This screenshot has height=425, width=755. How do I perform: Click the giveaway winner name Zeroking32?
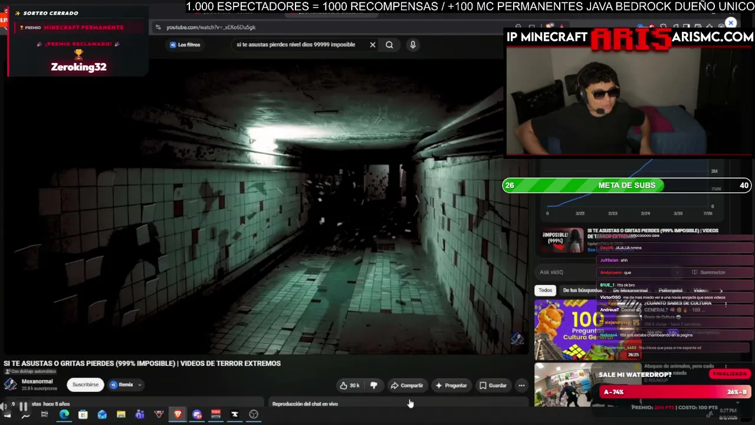click(x=78, y=67)
